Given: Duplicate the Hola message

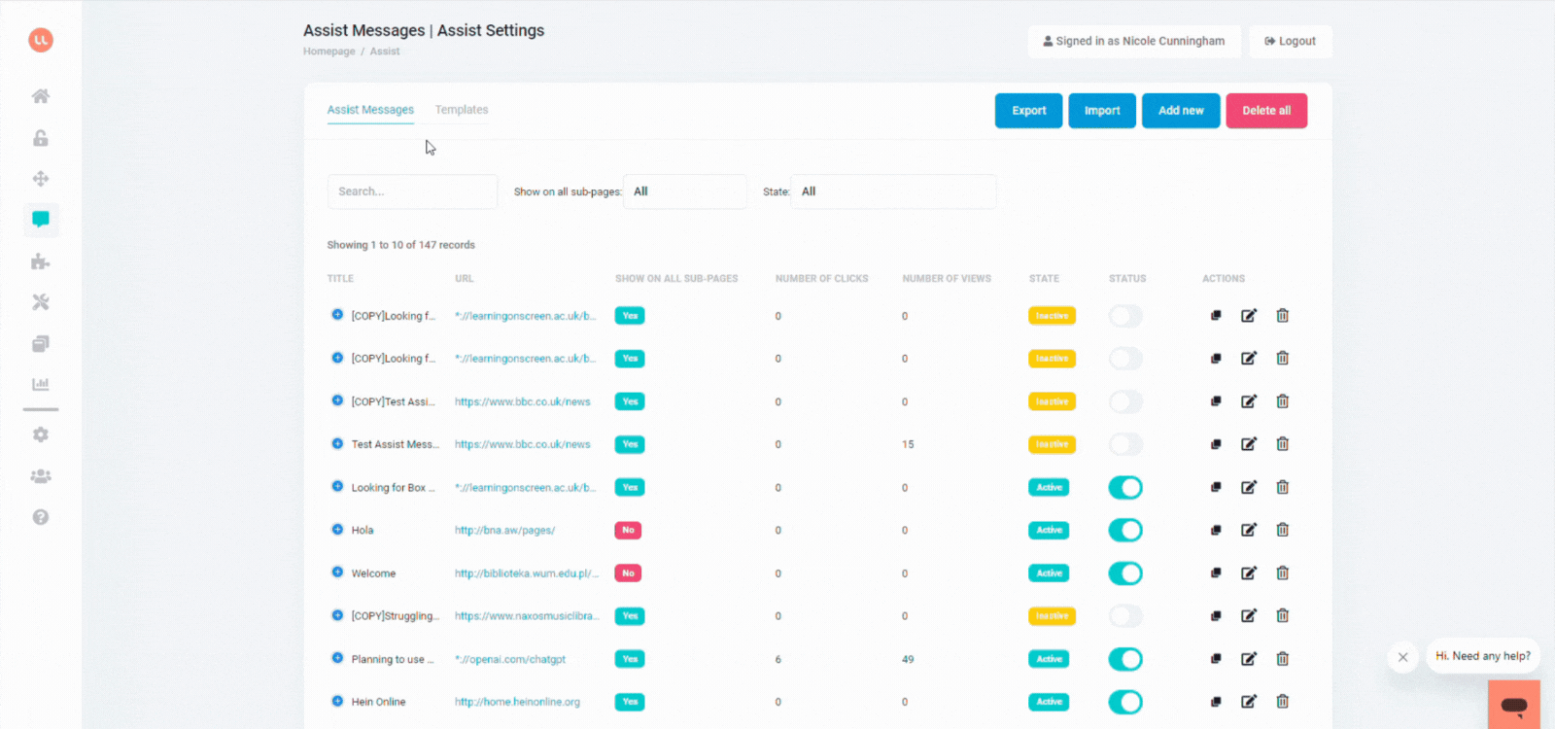Looking at the screenshot, I should tap(1216, 530).
